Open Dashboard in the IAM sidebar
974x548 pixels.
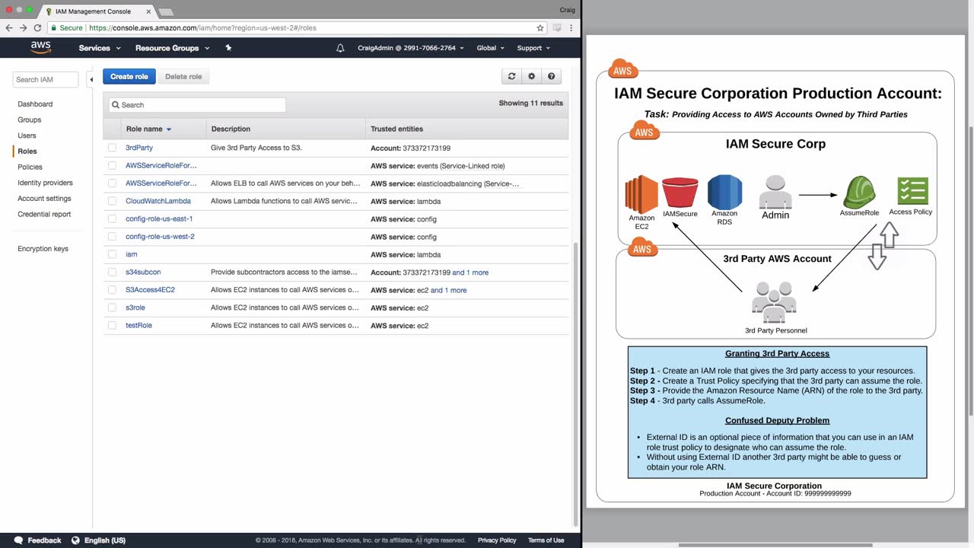tap(35, 104)
